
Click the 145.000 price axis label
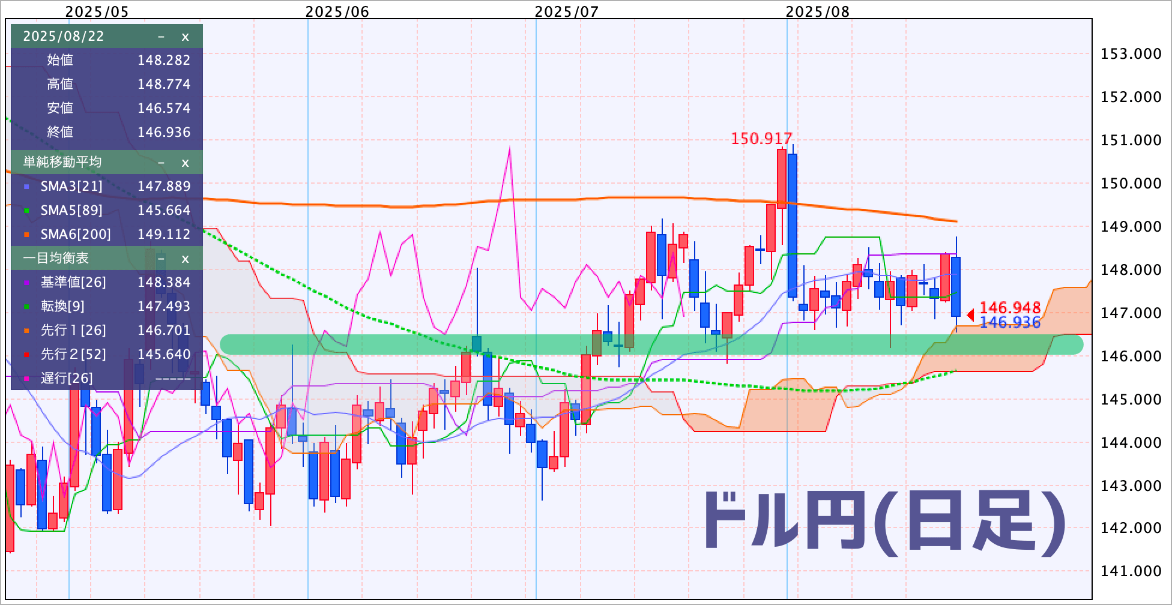click(1131, 400)
